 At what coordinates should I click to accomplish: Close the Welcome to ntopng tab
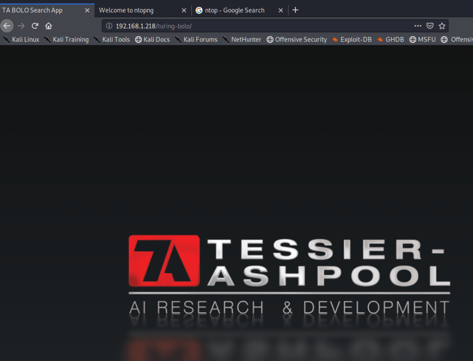click(x=184, y=10)
